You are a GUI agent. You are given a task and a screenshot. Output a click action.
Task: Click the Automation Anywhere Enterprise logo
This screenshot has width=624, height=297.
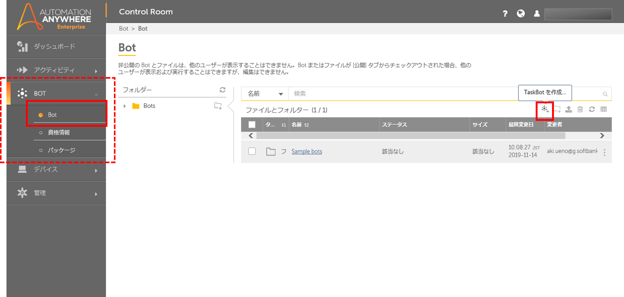pos(54,17)
